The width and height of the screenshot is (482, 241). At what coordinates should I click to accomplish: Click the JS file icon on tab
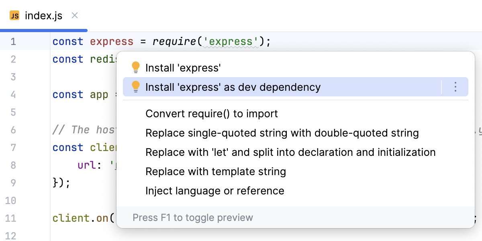tap(15, 16)
